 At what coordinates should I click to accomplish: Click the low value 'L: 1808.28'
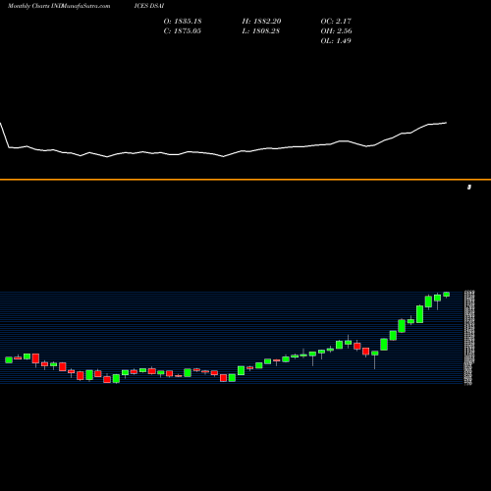(x=261, y=30)
